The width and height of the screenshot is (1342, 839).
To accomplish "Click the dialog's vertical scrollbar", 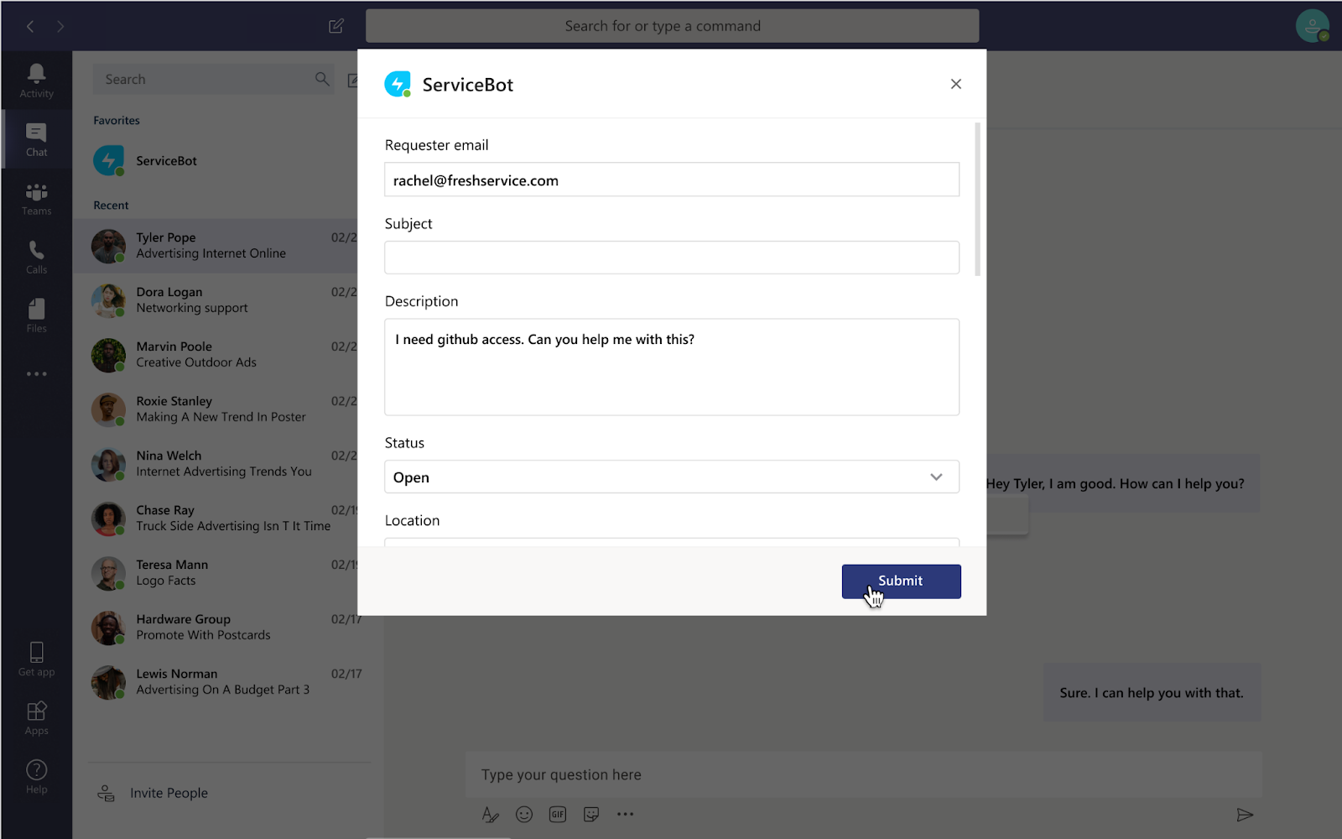I will coord(977,200).
